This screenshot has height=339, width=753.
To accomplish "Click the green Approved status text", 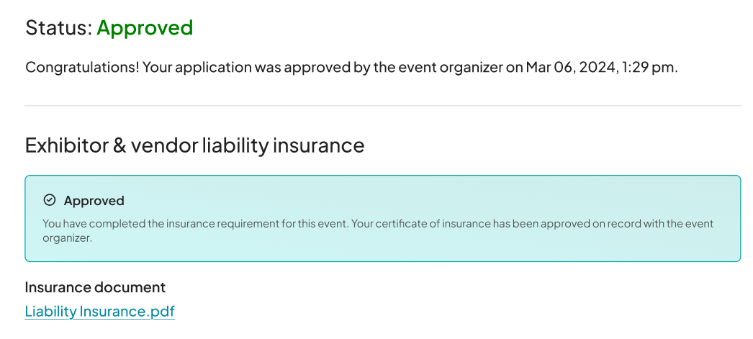I will pyautogui.click(x=145, y=28).
